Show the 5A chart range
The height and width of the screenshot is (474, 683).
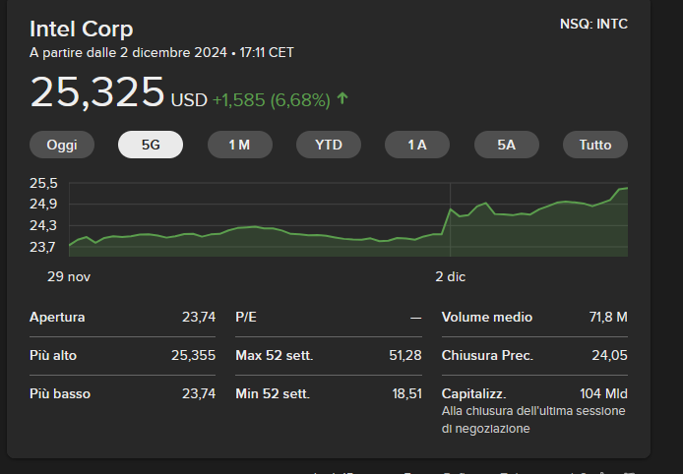tap(506, 145)
